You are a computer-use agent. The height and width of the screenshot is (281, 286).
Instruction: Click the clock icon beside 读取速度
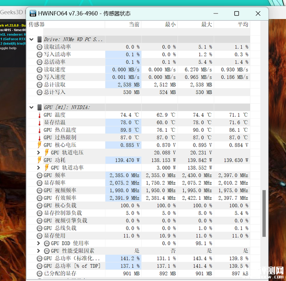(x=39, y=70)
